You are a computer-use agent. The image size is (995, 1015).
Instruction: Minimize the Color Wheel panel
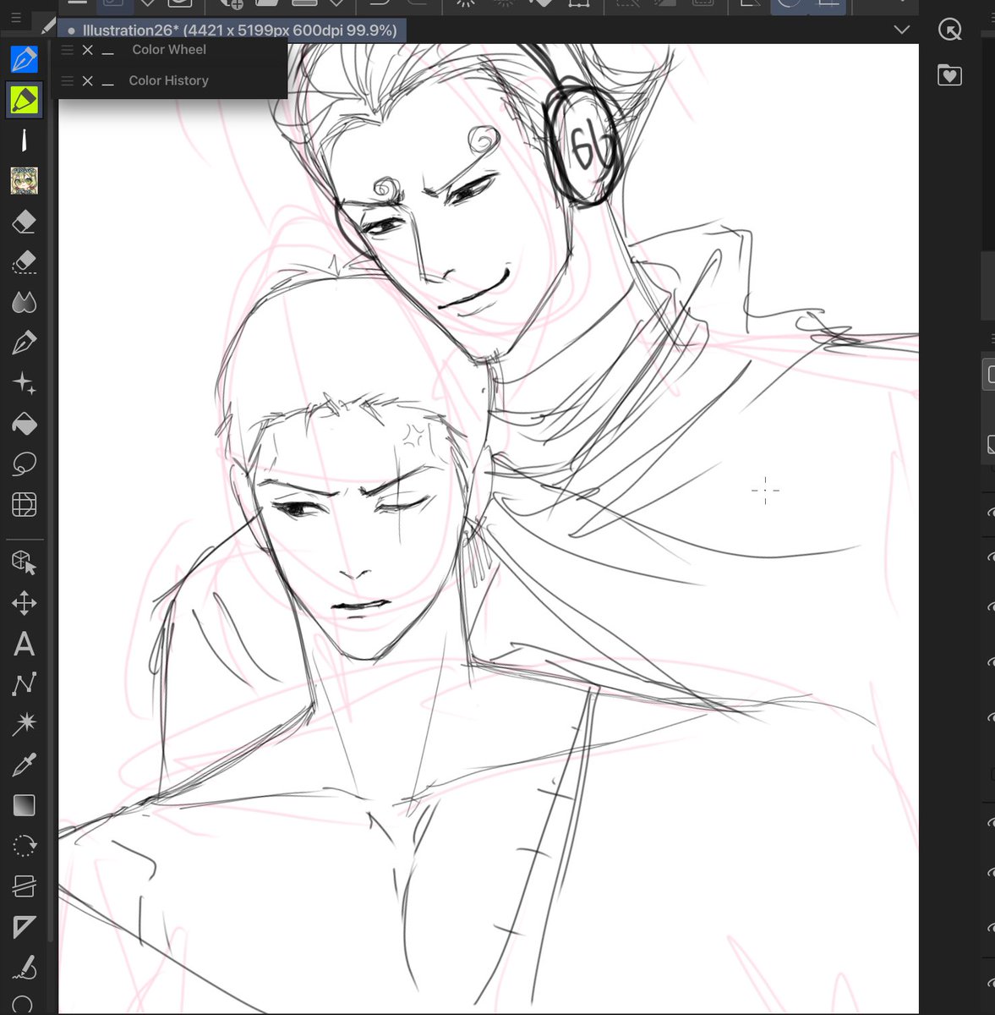107,51
